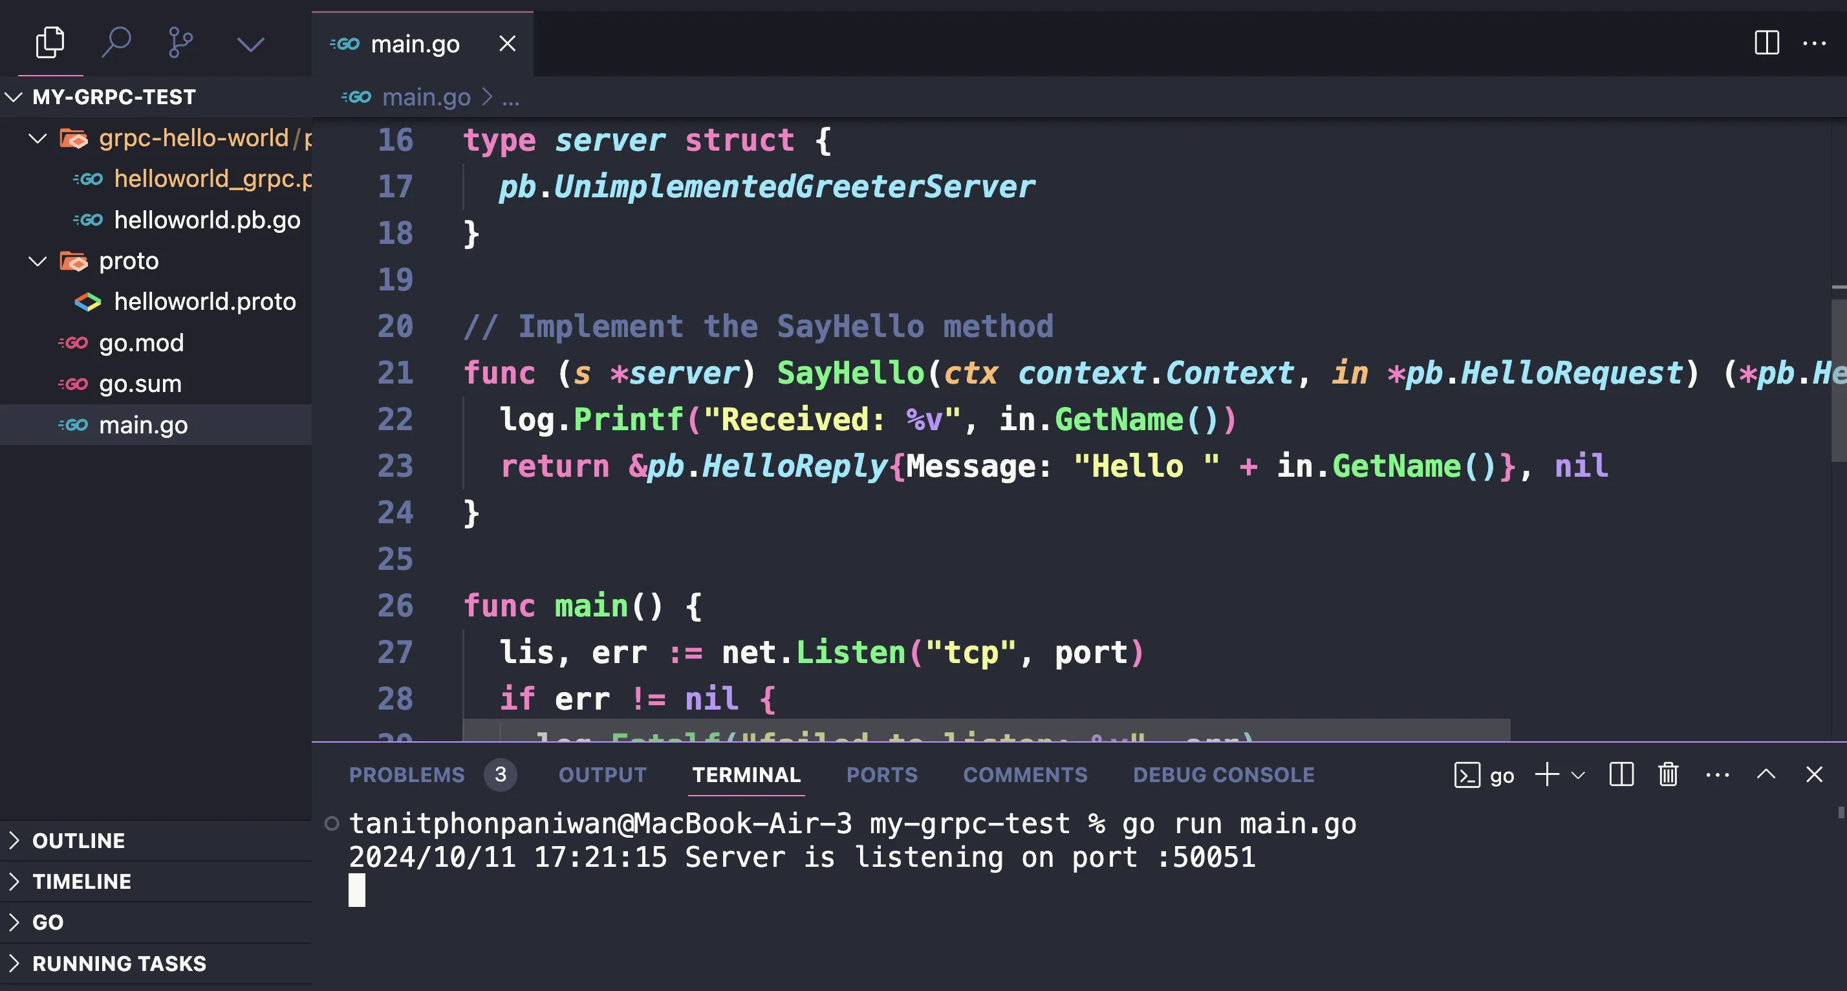Open go.mod file
Viewport: 1847px width, 991px height.
coord(141,343)
